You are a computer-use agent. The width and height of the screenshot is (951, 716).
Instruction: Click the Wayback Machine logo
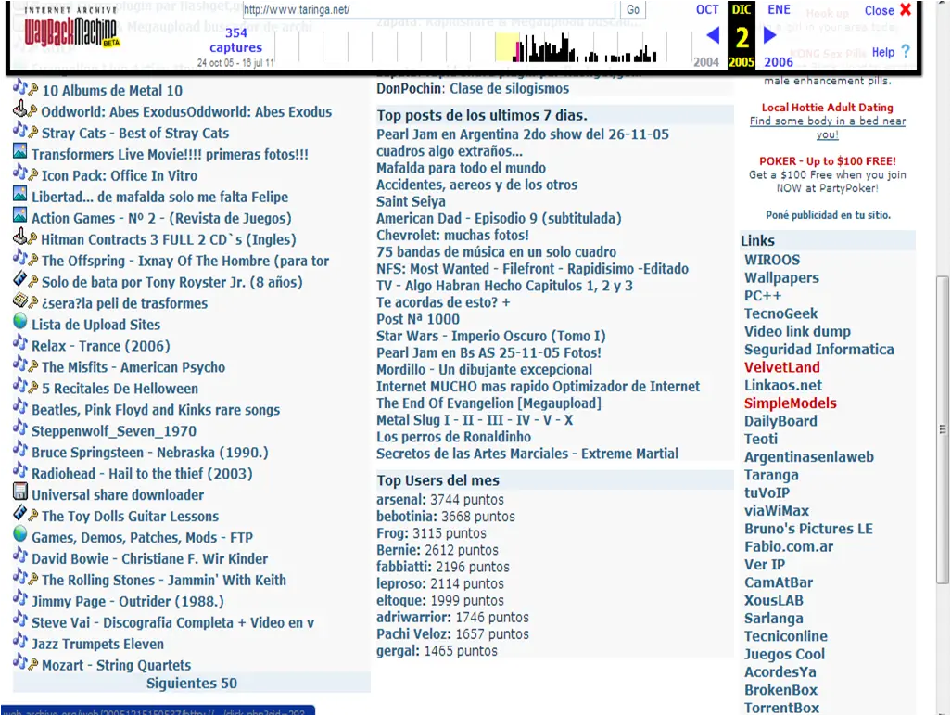point(71,29)
